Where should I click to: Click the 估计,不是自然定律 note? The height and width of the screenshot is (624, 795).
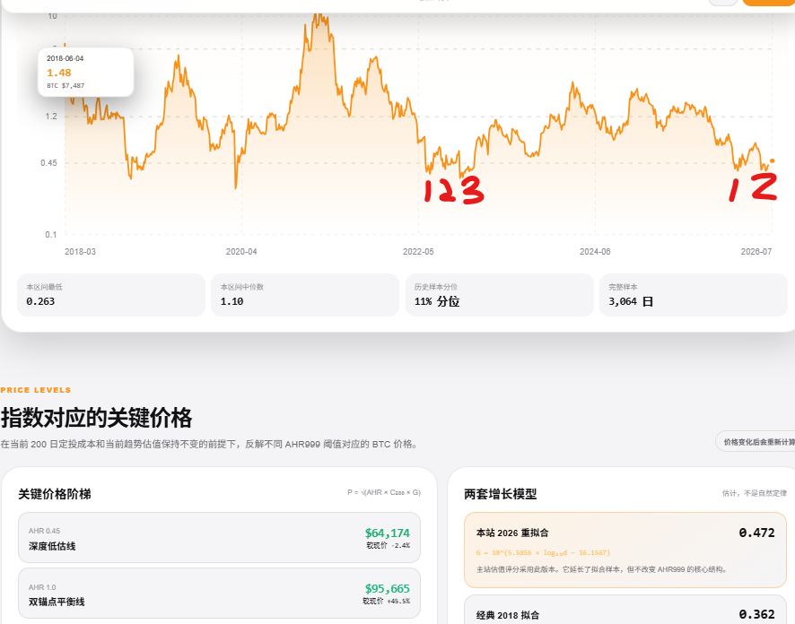pos(755,493)
